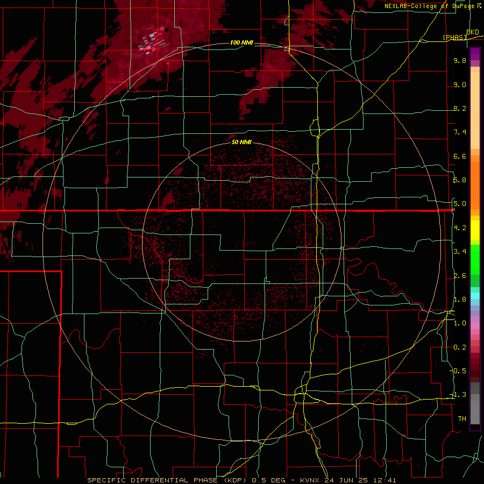Image resolution: width=484 pixels, height=484 pixels.
Task: Click the (KDP) text in the caption
Action: tap(236, 480)
